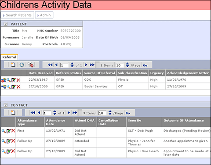The height and width of the screenshot is (165, 211).
Task: Edit the Social Services referral row
Action: pos(14,87)
